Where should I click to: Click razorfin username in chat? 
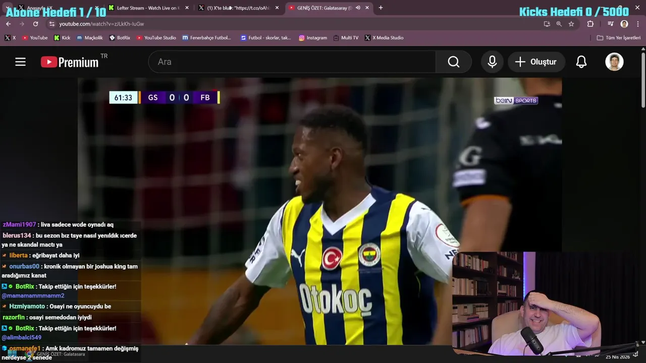[14, 317]
